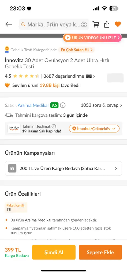Expand 200 TL Kargo Bedava campaign
This screenshot has height=274, width=127.
coord(63,168)
